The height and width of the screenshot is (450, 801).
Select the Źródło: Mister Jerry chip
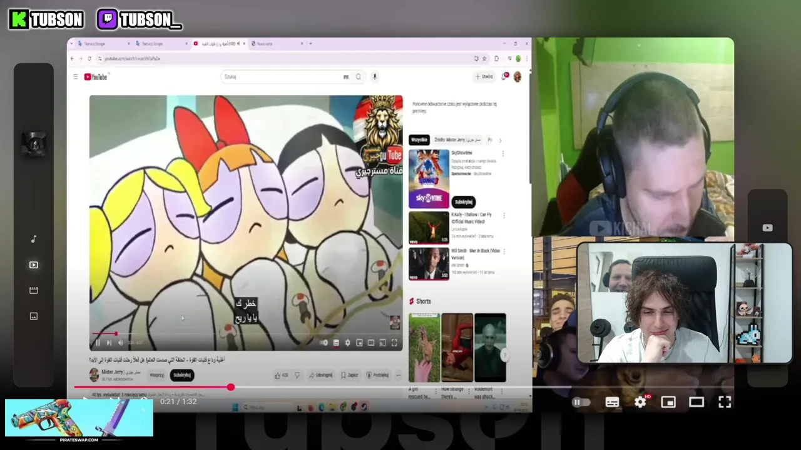tap(457, 140)
